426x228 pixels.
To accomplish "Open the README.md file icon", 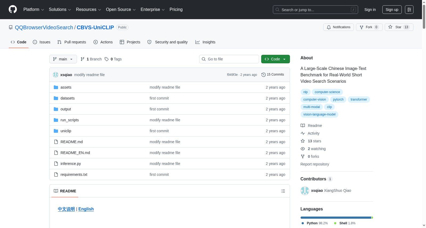I will point(56,142).
